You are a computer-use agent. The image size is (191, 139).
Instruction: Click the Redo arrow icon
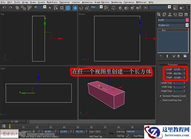(x=11, y=8)
